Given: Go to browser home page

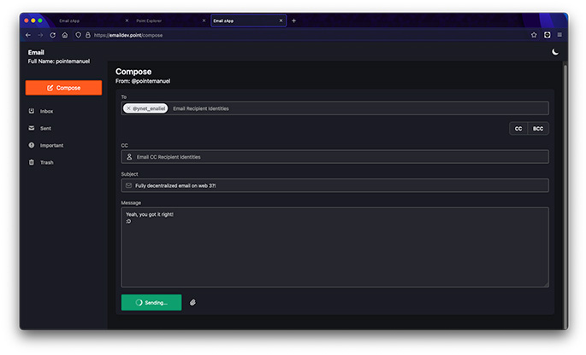Looking at the screenshot, I should coord(65,35).
